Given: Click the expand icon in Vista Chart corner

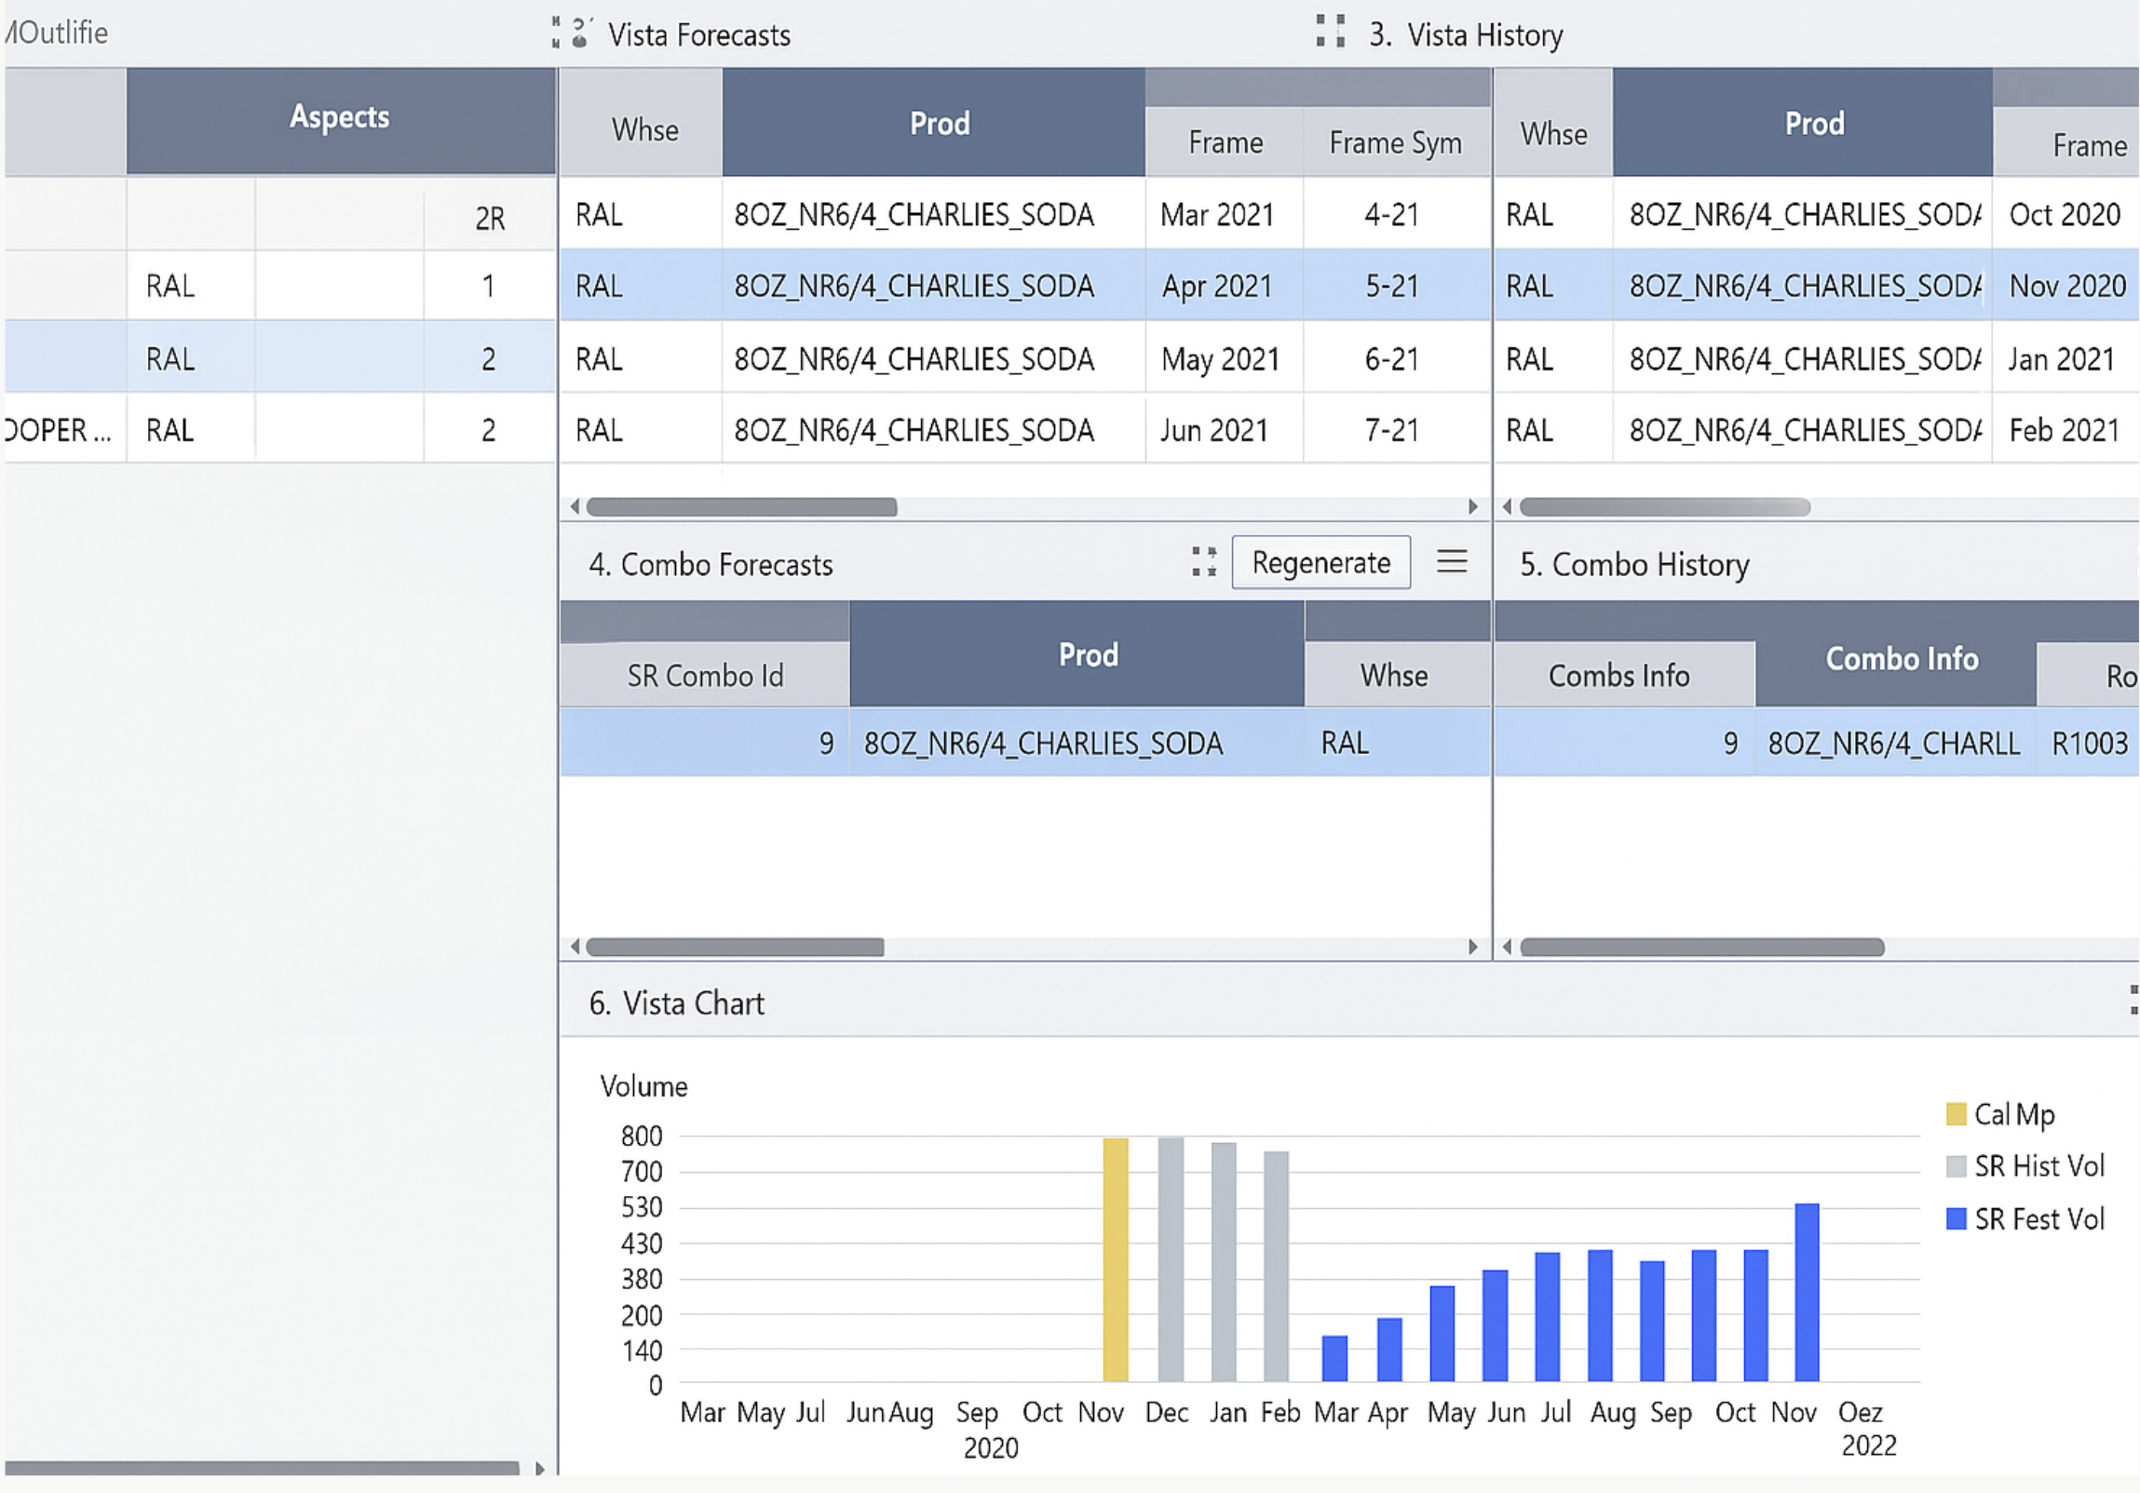Looking at the screenshot, I should coord(2133,1002).
